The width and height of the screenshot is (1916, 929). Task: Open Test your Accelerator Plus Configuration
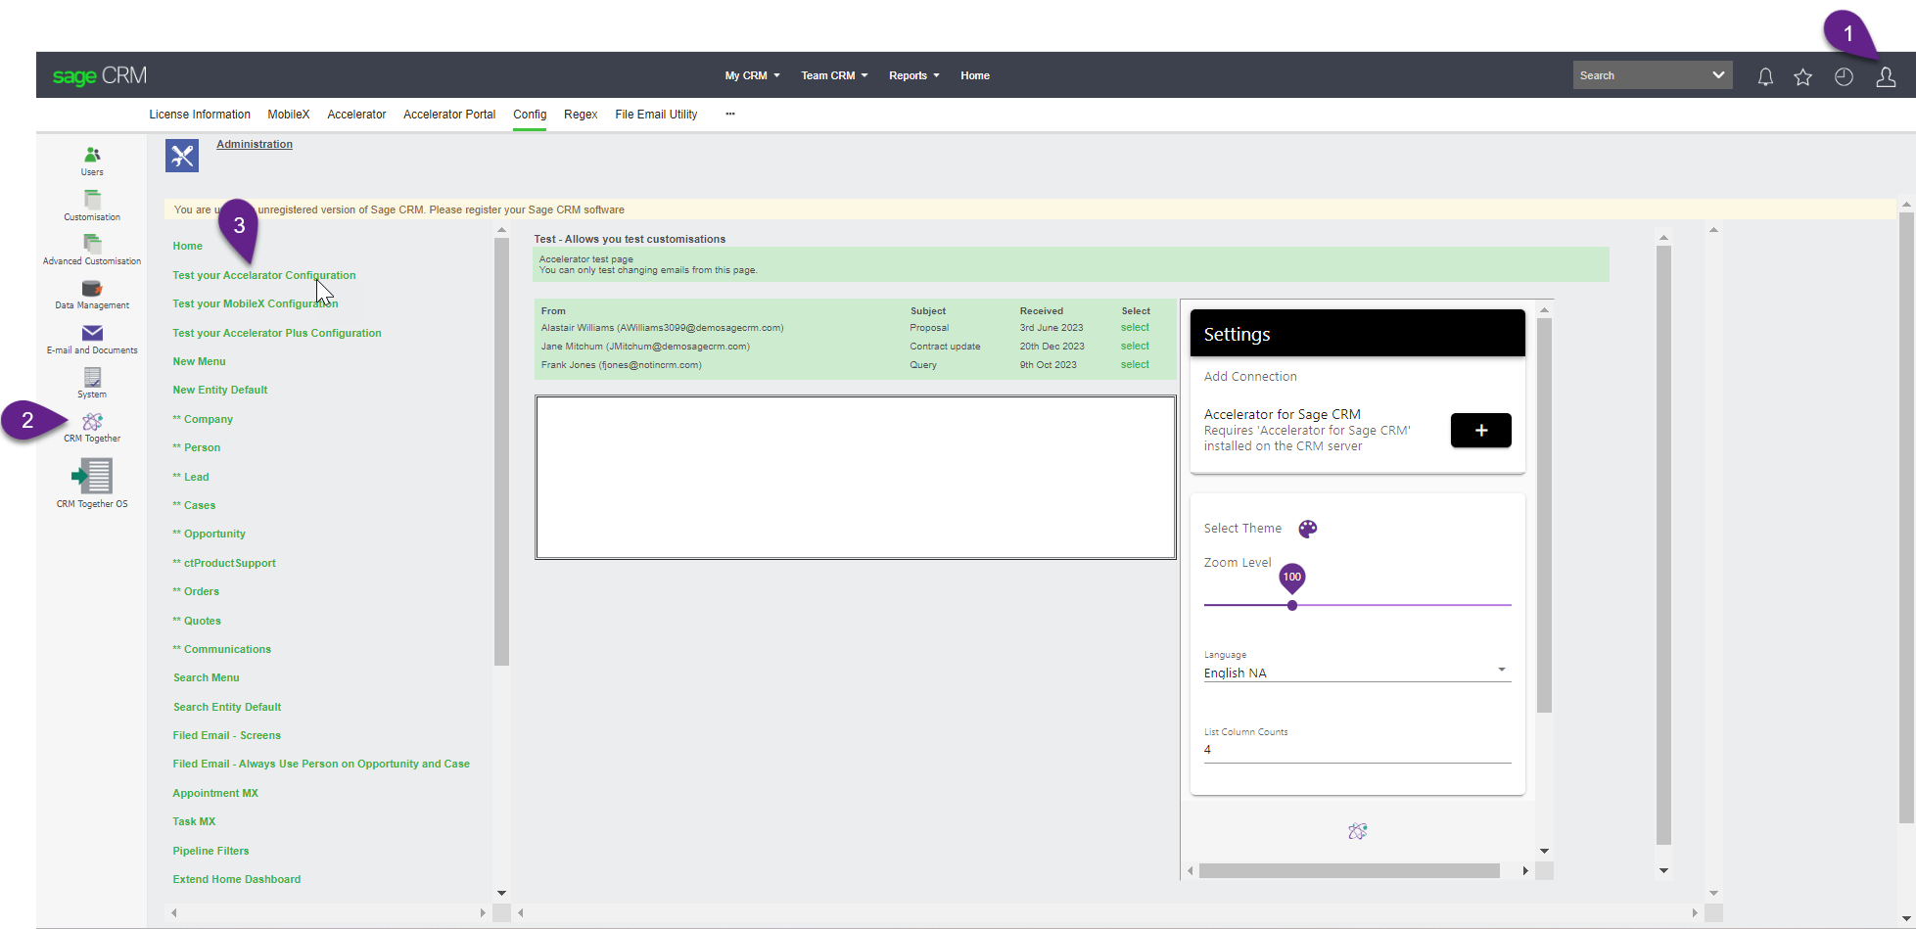point(277,333)
